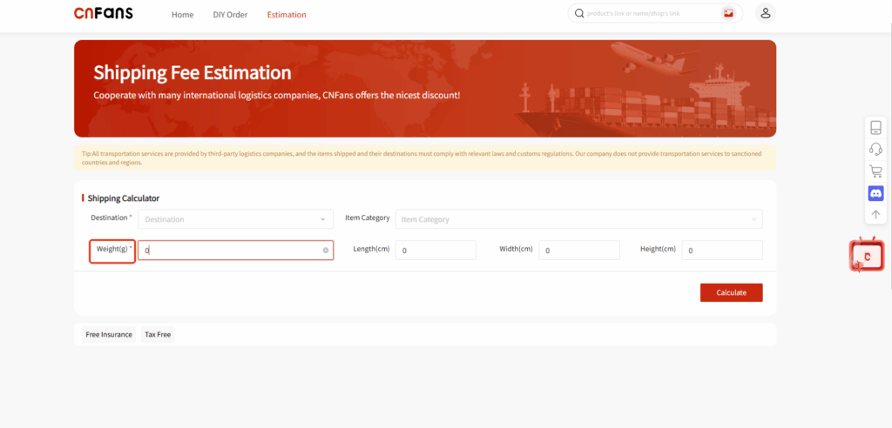Click the red TV floating widget
The image size is (892, 428).
[x=866, y=255]
